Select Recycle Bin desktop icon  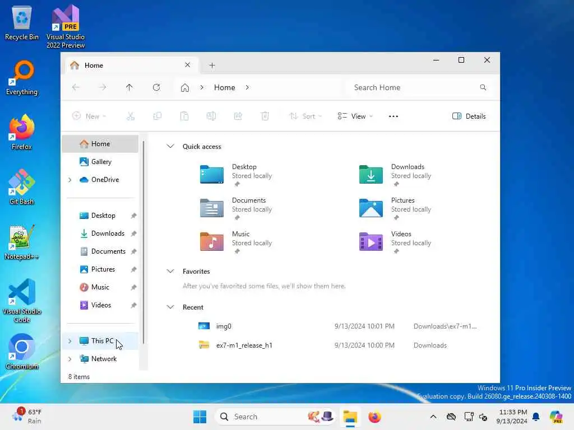click(x=22, y=22)
